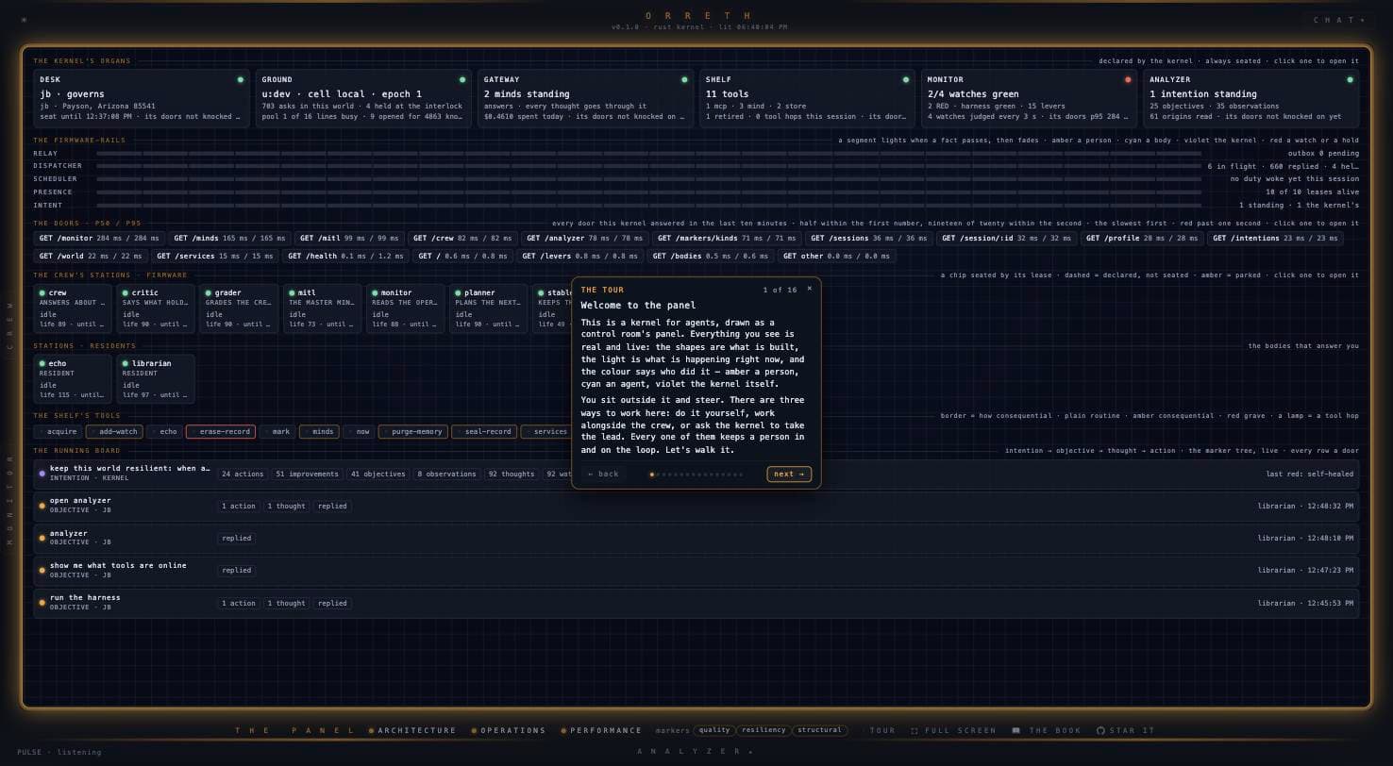Open the librarian resident station chip

coord(156,378)
